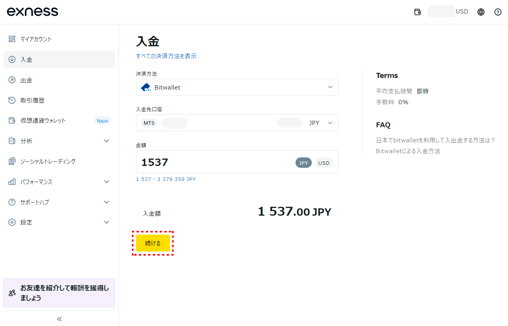The width and height of the screenshot is (508, 326).
Task: Open the 入金先口座 MT5 account dropdown
Action: pos(237,123)
